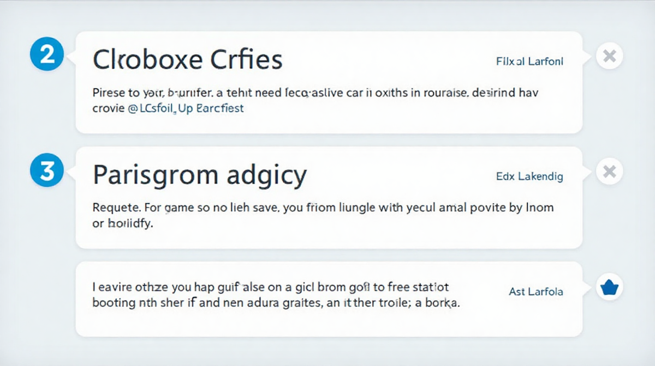Open the Edx Lakendig link
This screenshot has height=366, width=655.
[x=529, y=176]
